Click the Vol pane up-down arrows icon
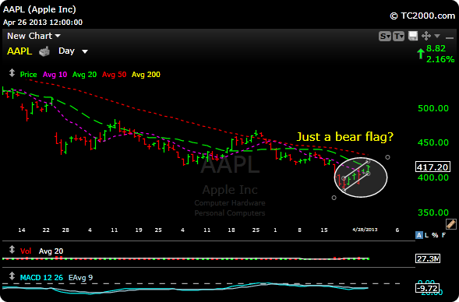This screenshot has height=302, width=459. point(12,249)
